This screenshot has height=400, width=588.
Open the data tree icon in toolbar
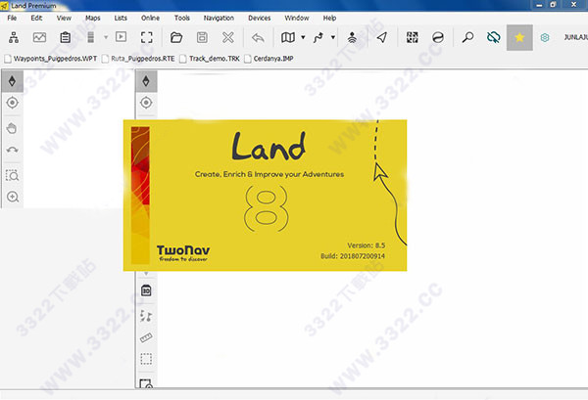(x=14, y=37)
